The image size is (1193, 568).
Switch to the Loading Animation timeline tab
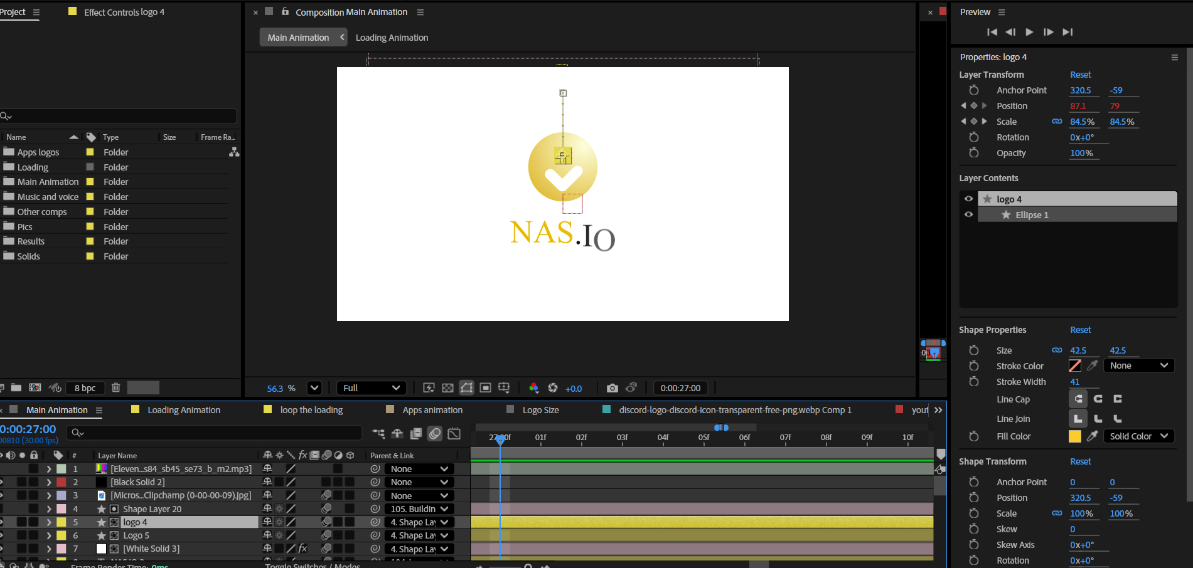(x=183, y=410)
